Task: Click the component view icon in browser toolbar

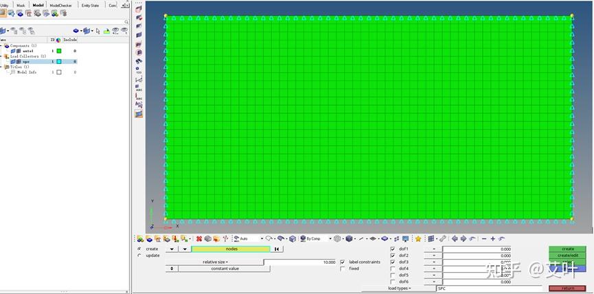Action: click(x=20, y=13)
